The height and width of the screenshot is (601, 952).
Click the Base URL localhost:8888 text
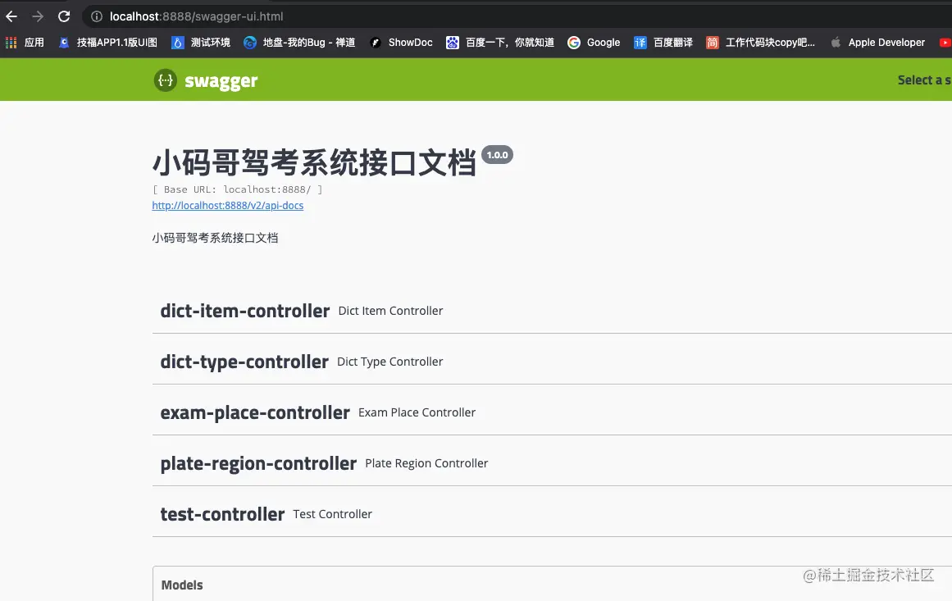coord(238,189)
